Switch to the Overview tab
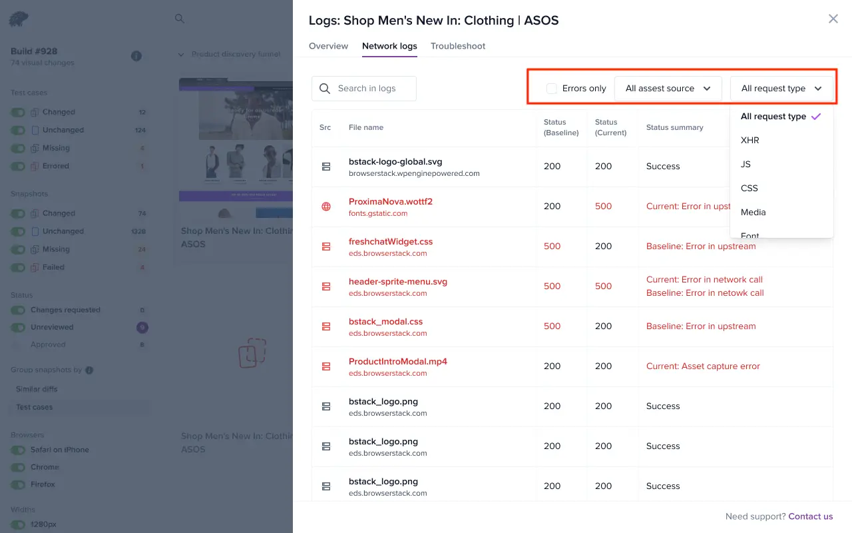 click(x=328, y=46)
